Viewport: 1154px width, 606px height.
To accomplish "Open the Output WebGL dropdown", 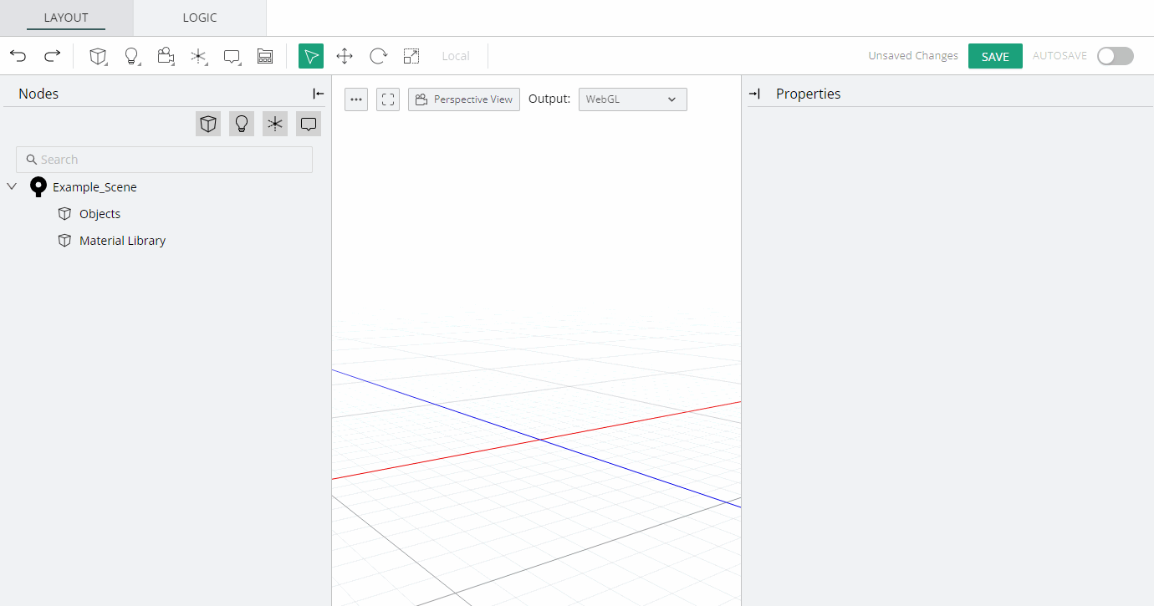I will (x=632, y=99).
